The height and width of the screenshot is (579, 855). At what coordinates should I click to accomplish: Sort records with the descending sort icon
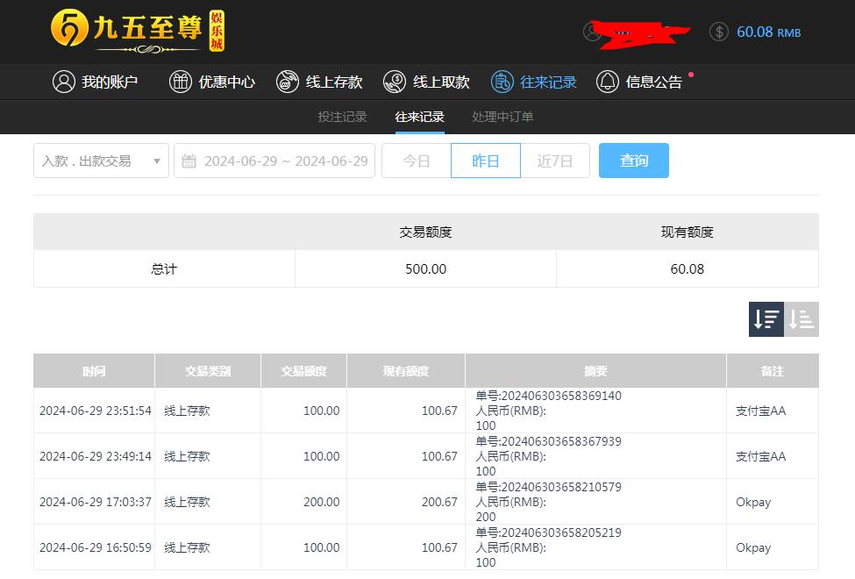tap(766, 319)
